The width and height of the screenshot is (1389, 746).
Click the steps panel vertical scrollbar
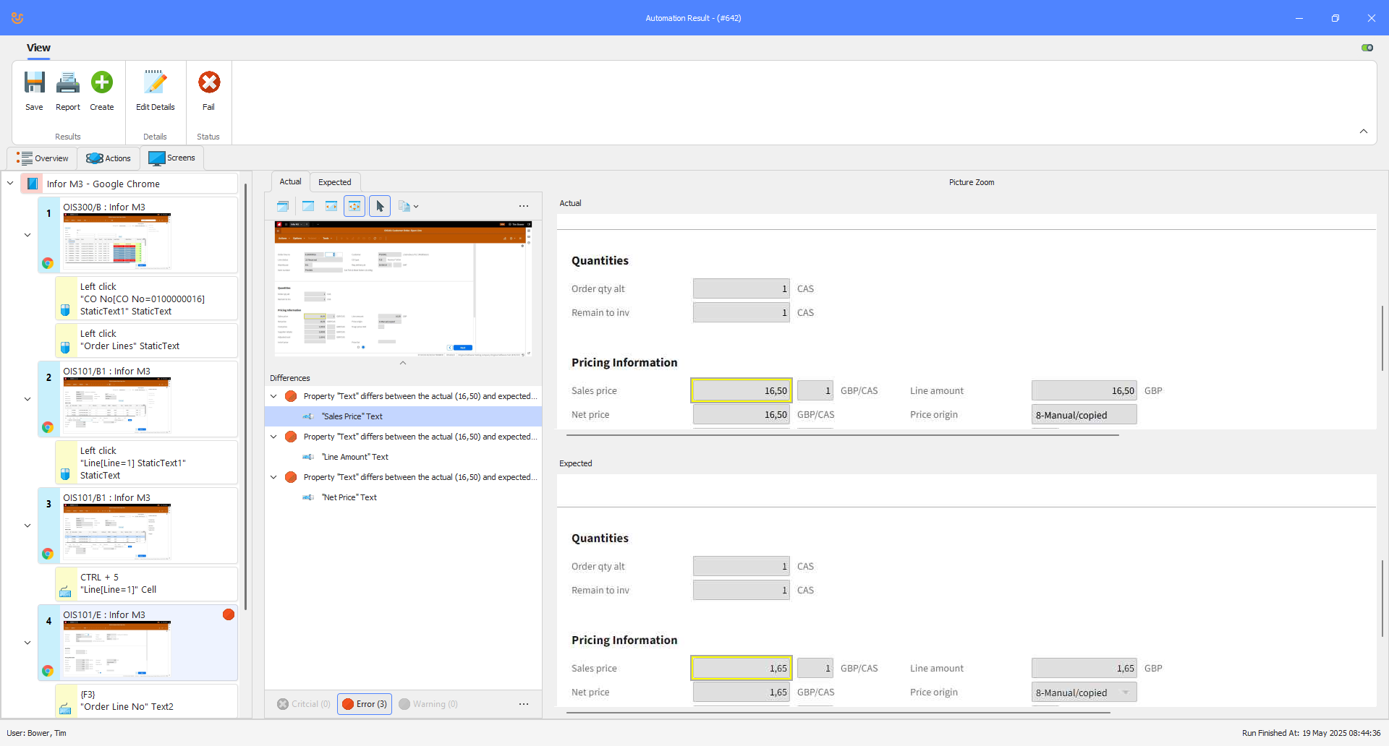[246, 396]
